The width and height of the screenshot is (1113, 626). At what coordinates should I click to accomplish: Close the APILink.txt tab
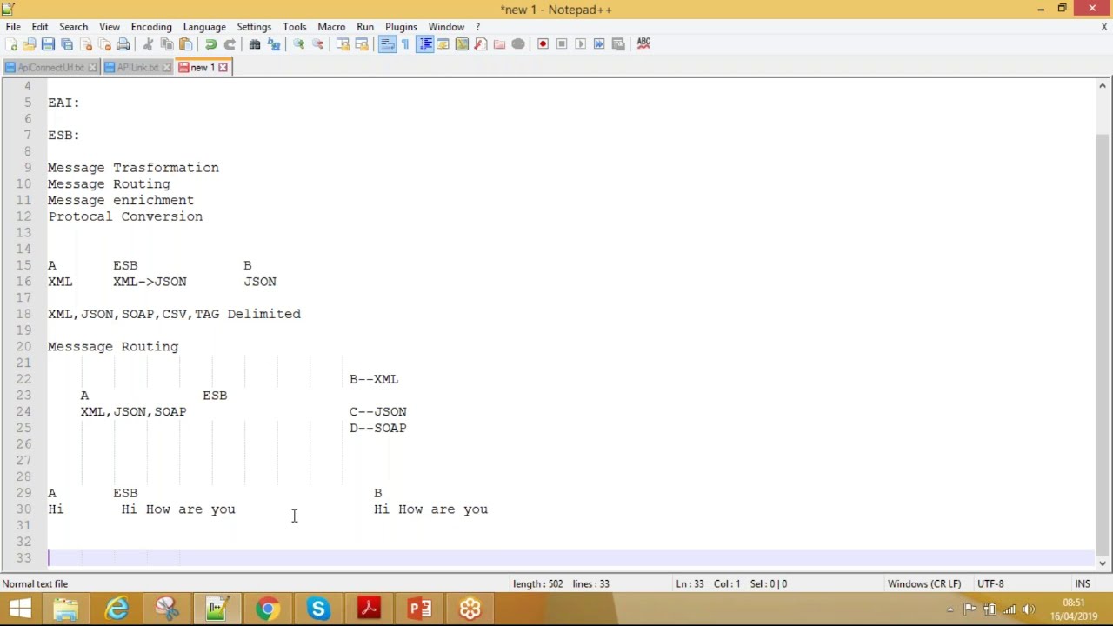pyautogui.click(x=167, y=67)
